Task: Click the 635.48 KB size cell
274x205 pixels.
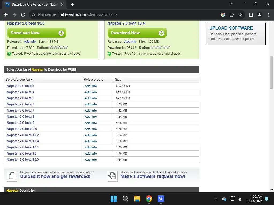Action: coord(156,86)
